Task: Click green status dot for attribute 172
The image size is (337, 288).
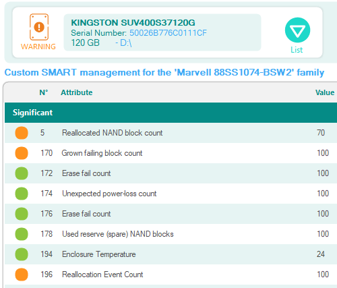Action: (22, 173)
